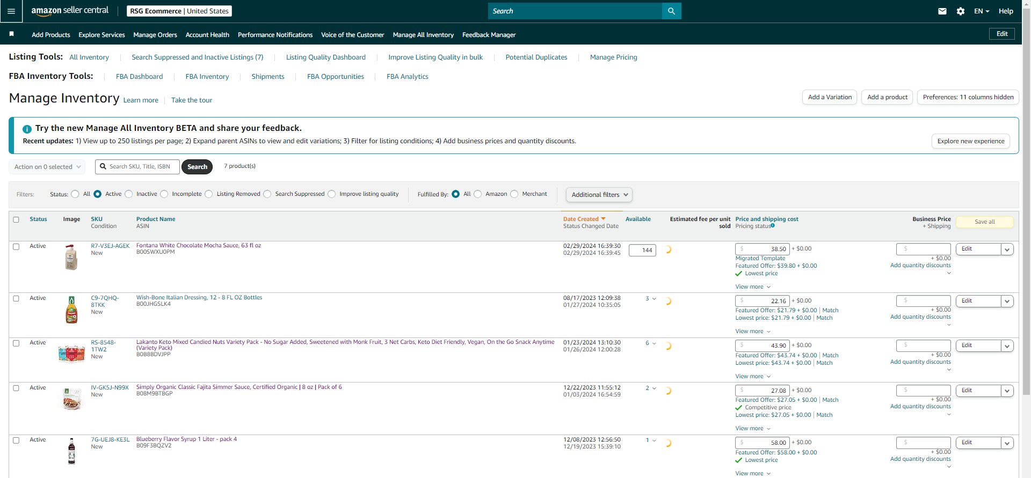The height and width of the screenshot is (478, 1031).
Task: Open Simply Organic Fajita Sauce product image
Action: (71, 399)
